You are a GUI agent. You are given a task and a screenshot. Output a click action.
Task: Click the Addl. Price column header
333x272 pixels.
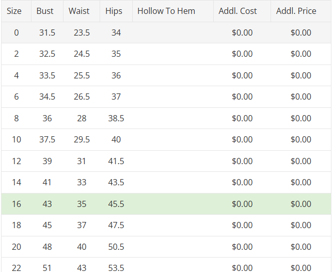(x=296, y=11)
